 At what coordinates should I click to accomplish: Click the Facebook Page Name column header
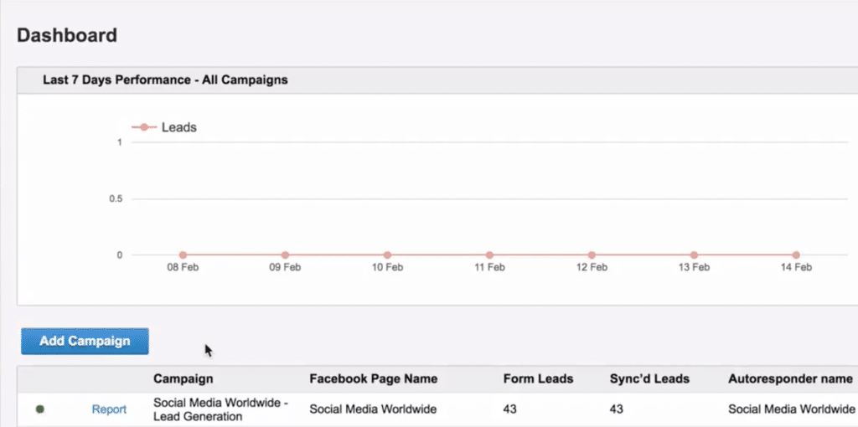tap(373, 379)
